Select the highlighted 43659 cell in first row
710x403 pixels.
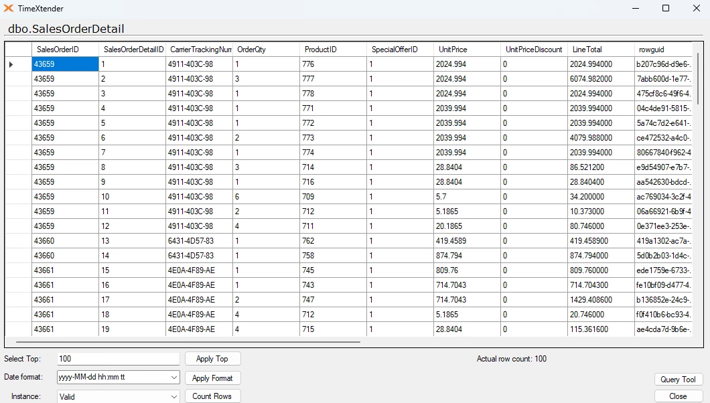point(65,64)
